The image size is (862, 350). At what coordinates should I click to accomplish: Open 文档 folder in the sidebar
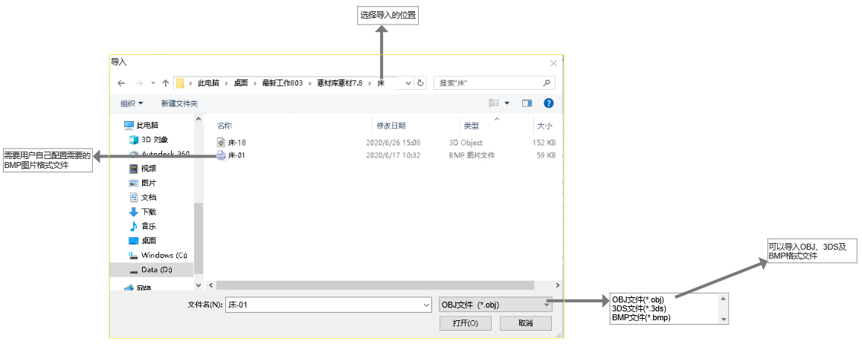(x=143, y=197)
